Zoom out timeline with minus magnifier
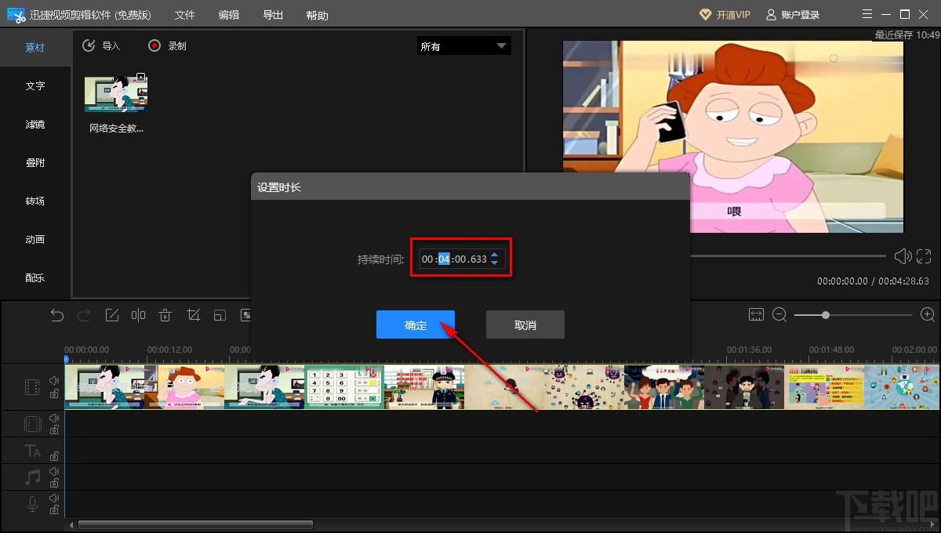The width and height of the screenshot is (941, 533). tap(779, 314)
